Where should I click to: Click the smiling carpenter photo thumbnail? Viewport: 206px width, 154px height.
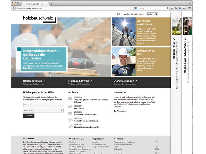pos(124,62)
